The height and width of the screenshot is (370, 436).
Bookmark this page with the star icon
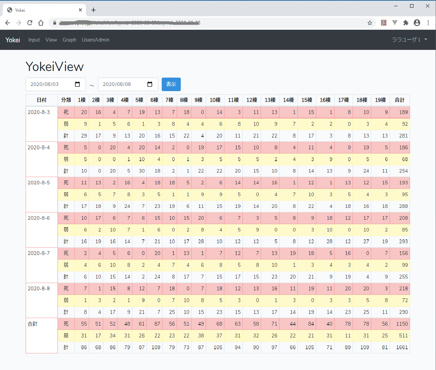point(370,23)
